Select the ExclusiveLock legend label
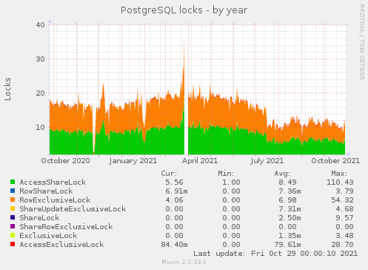368x270 pixels. (48, 236)
